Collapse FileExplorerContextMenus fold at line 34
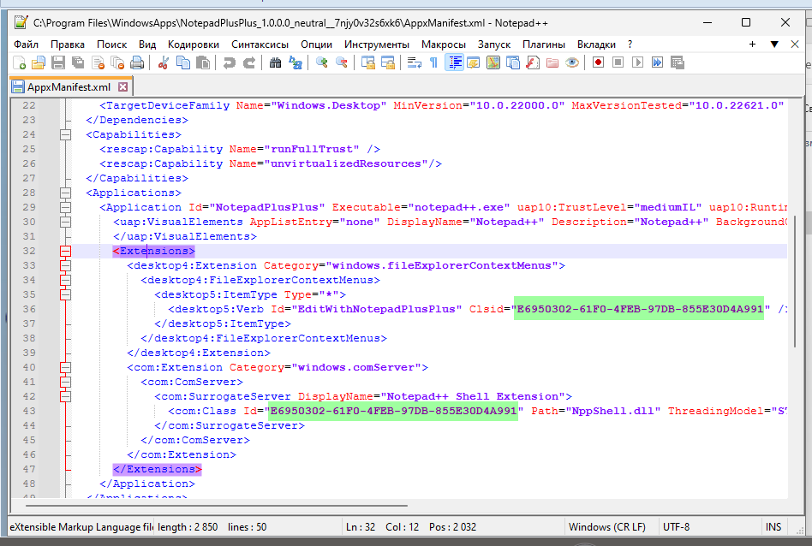This screenshot has width=812, height=546. (65, 280)
